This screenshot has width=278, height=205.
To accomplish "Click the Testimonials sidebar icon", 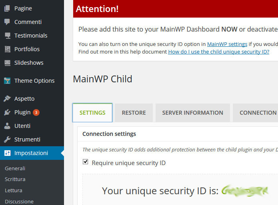I will [x=8, y=36].
